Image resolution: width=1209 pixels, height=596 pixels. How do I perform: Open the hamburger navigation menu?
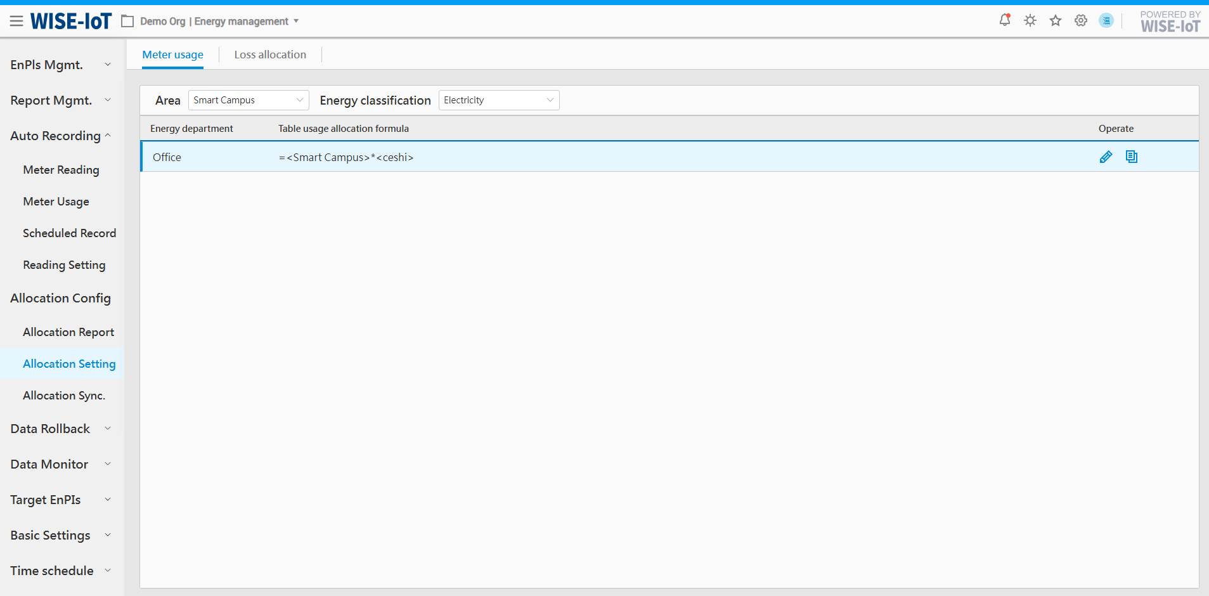click(x=16, y=22)
